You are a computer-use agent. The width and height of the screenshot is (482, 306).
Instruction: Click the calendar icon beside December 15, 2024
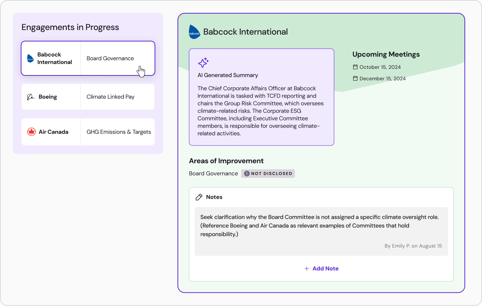[355, 78]
